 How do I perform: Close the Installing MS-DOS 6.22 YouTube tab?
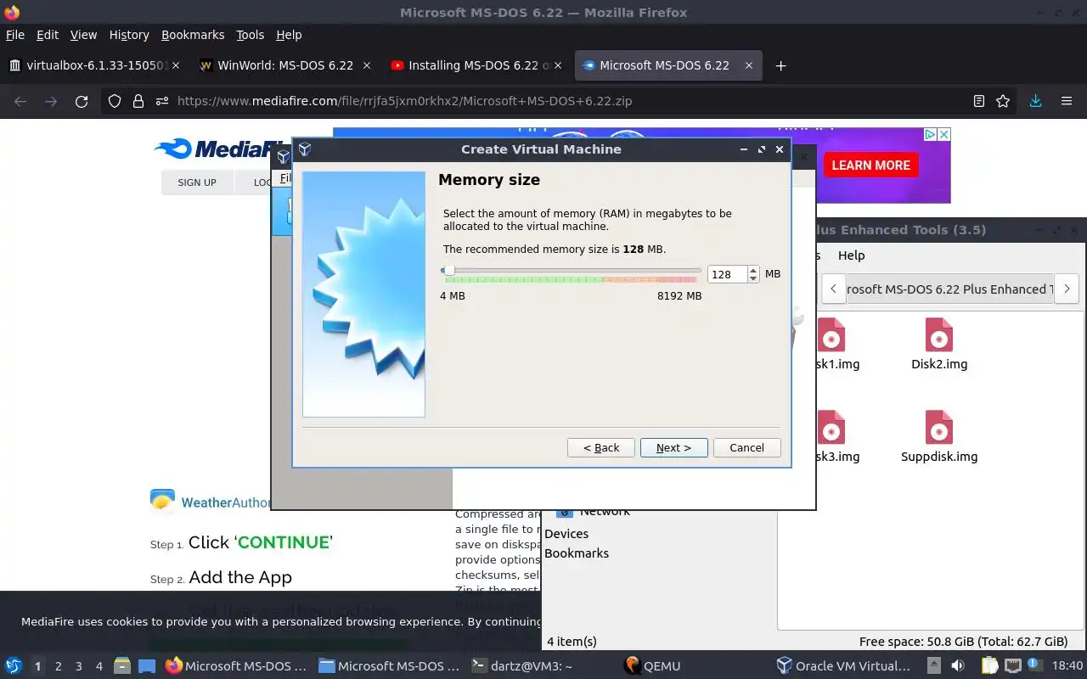tap(558, 65)
